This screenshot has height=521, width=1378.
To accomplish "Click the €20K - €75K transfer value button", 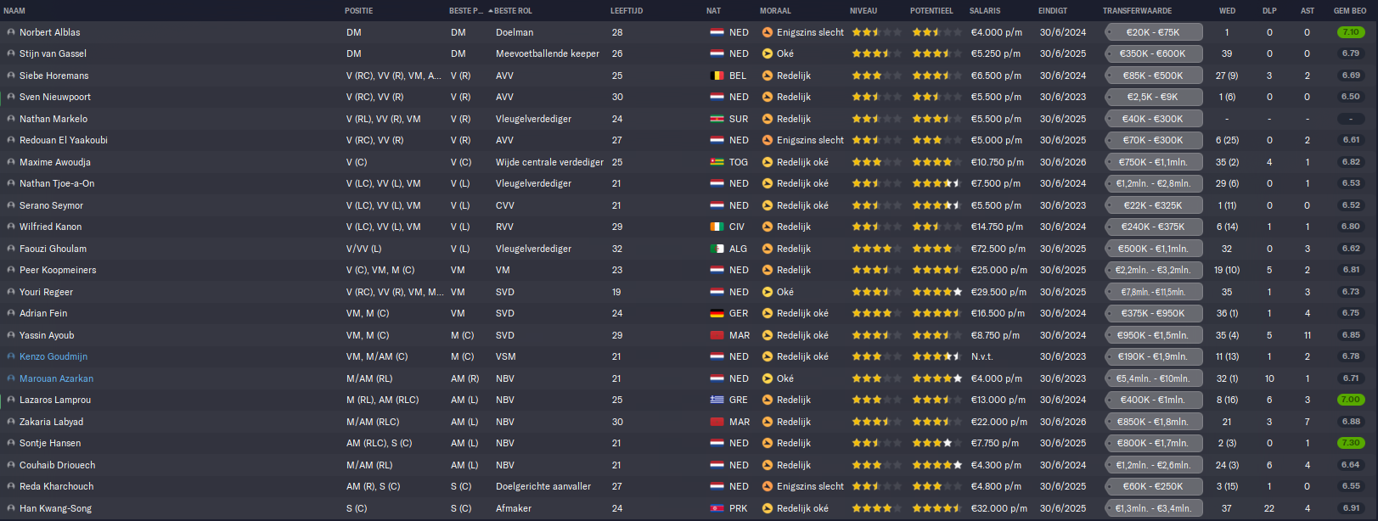I will pyautogui.click(x=1153, y=32).
